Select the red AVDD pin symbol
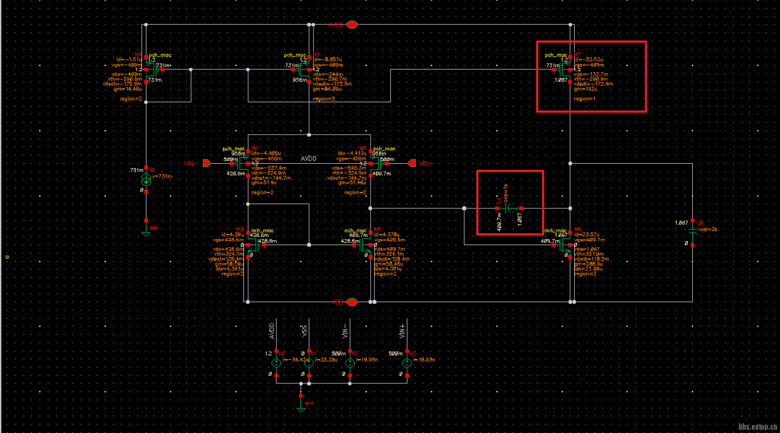The width and height of the screenshot is (780, 433). pyautogui.click(x=352, y=25)
